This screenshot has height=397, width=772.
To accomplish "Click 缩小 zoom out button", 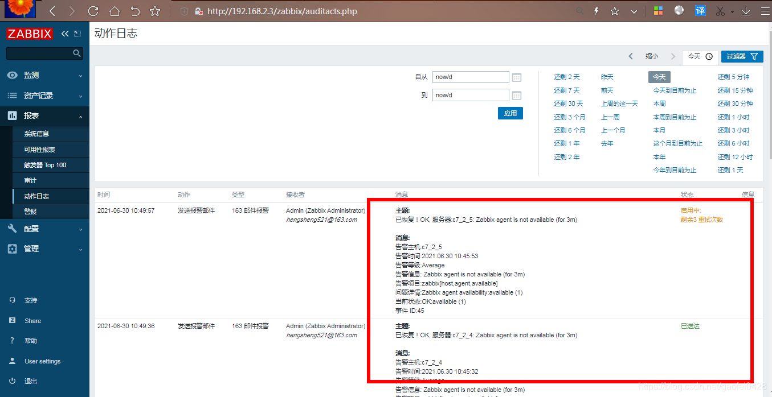I will click(x=652, y=56).
